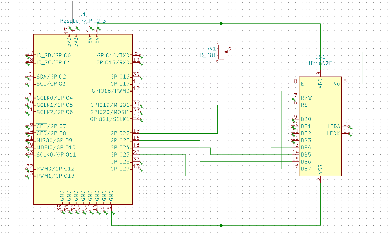The height and width of the screenshot is (238, 389).
Task: Click the GCLK1/GPIO5 pin label
Action: click(x=55, y=105)
